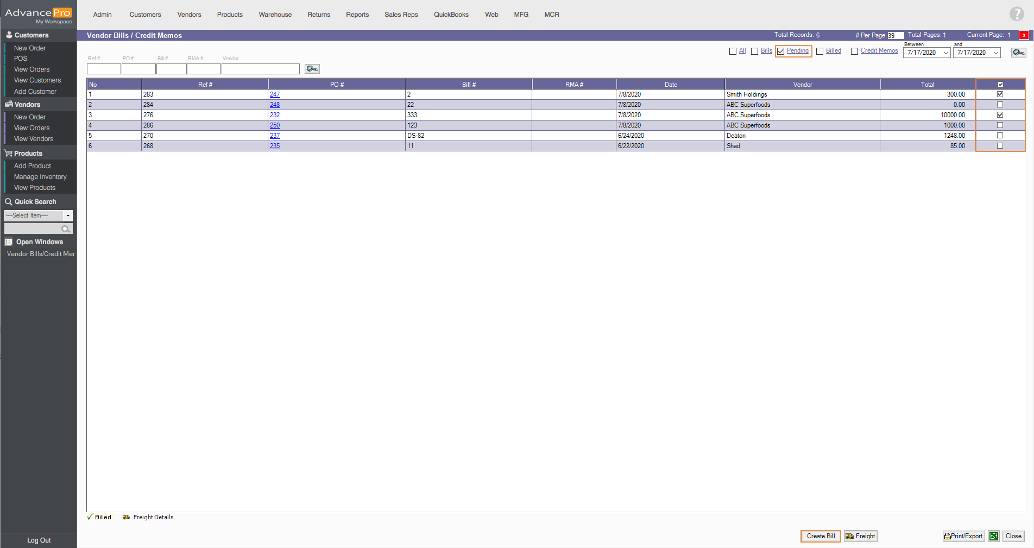Open the Quick Search Select Item dropdown
The image size is (1034, 548).
68,216
